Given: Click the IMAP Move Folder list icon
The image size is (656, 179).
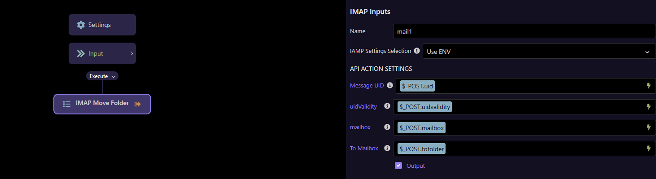Looking at the screenshot, I should pos(67,104).
